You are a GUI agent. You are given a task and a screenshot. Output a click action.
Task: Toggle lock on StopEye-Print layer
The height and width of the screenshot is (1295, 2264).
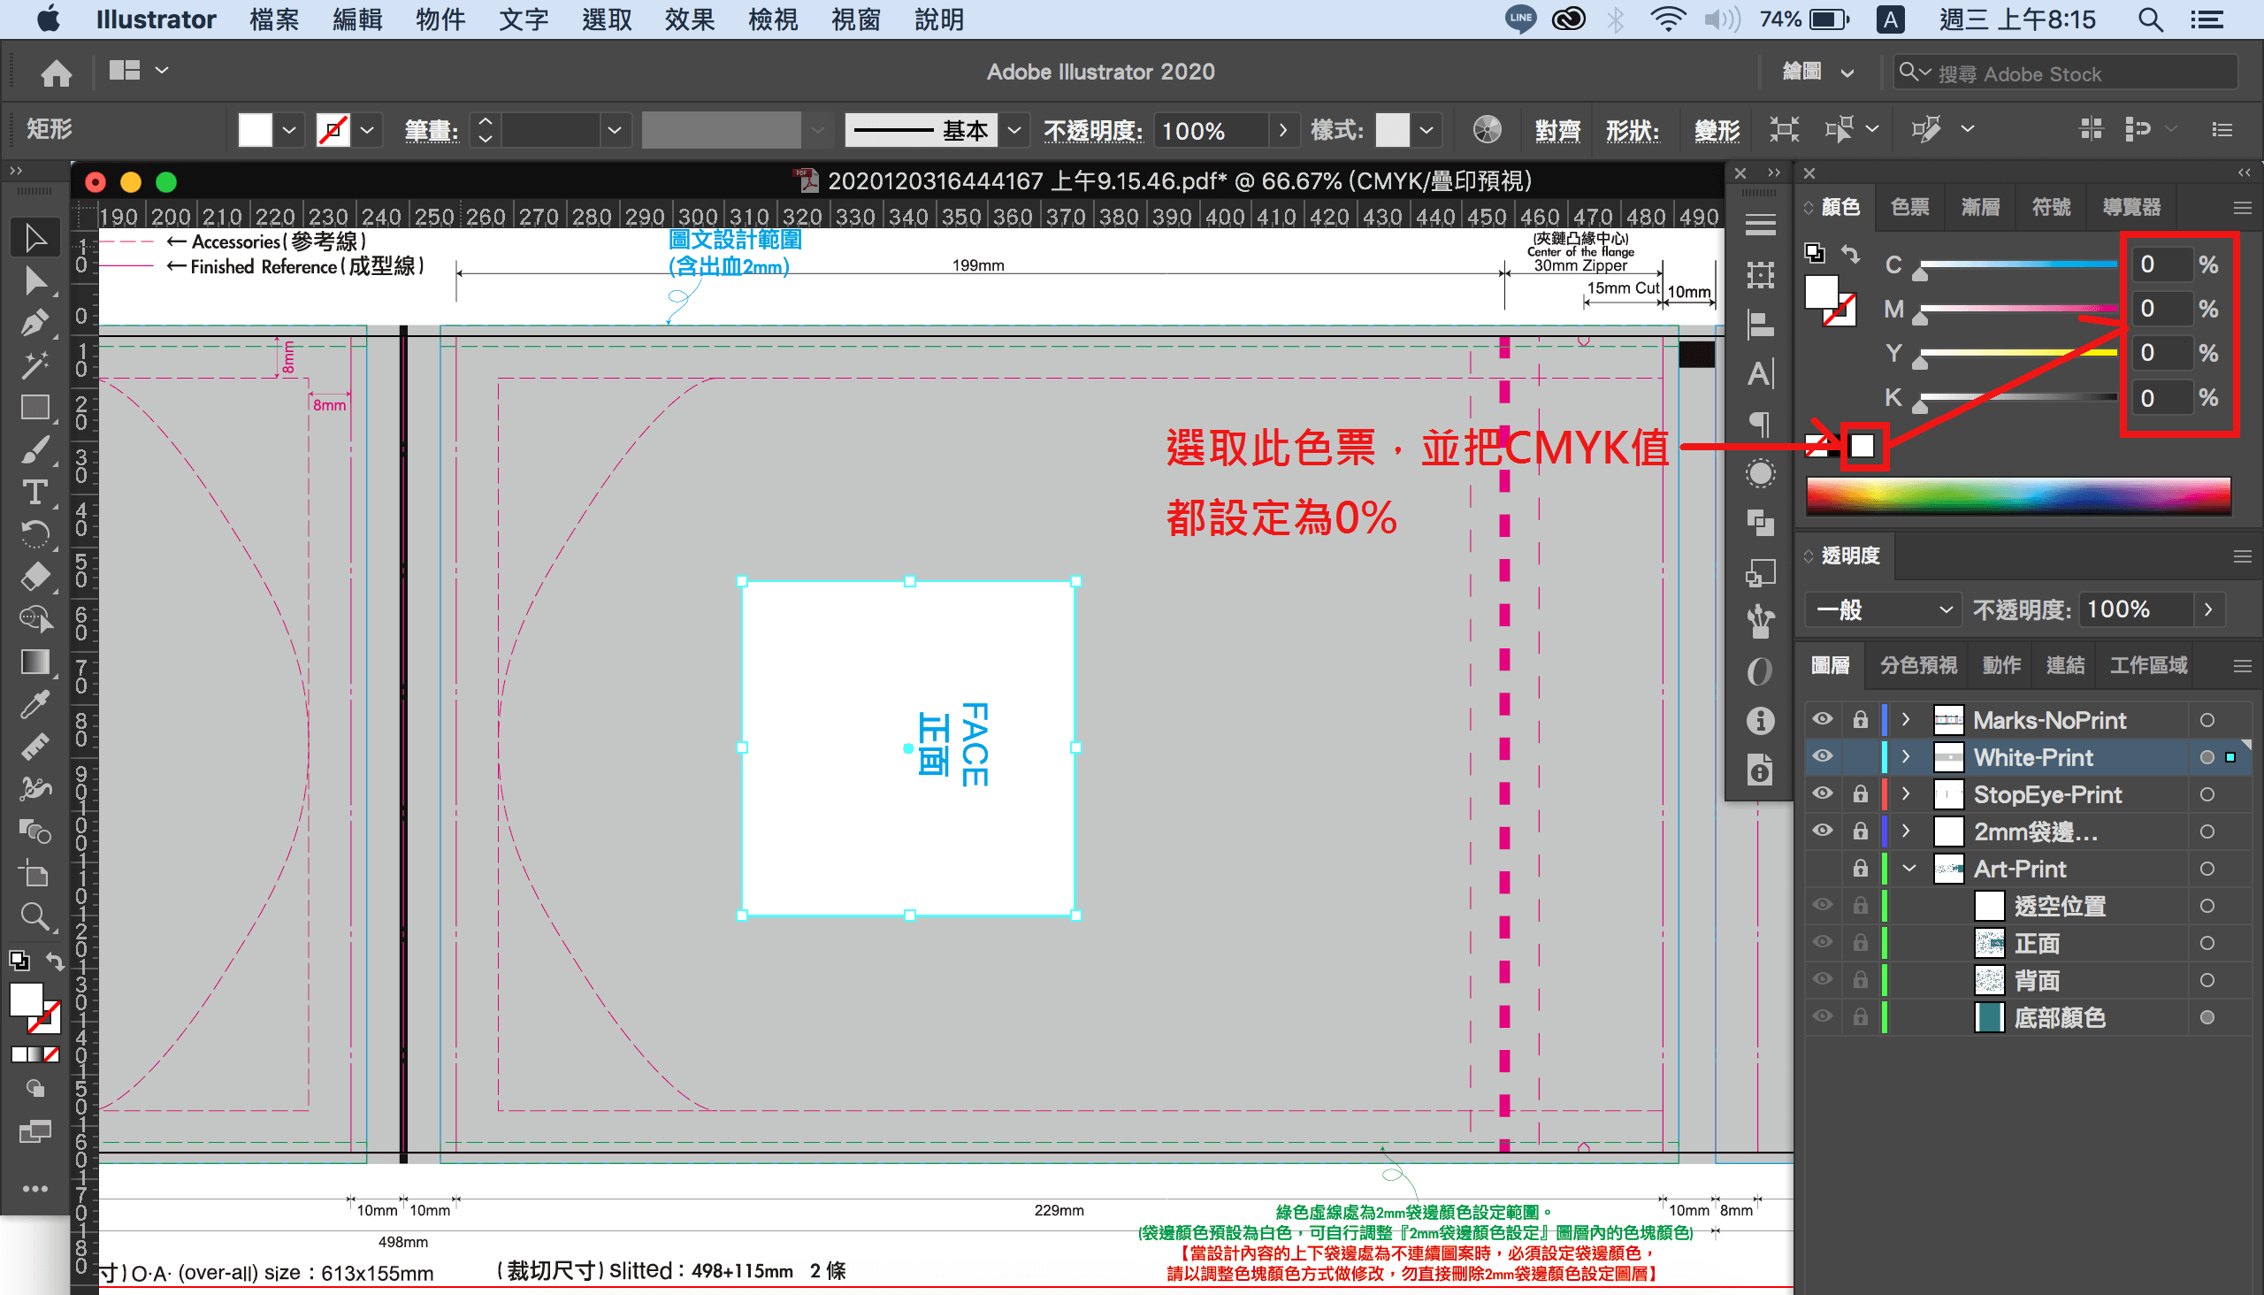(x=1861, y=794)
